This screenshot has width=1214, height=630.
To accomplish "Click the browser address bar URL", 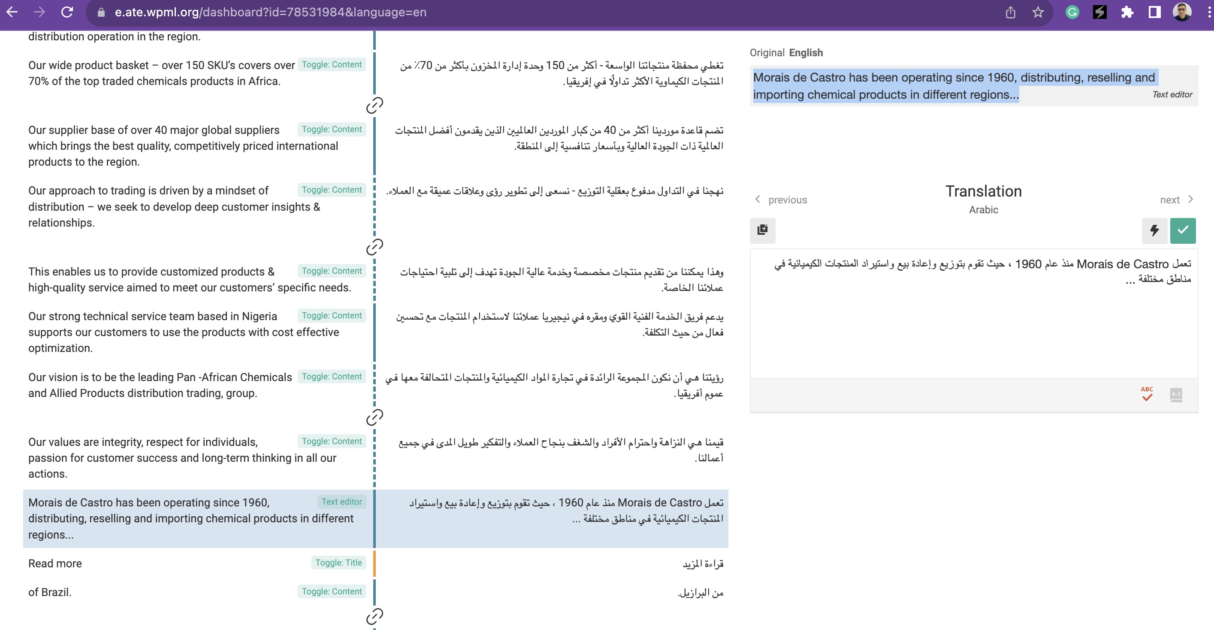I will 271,12.
